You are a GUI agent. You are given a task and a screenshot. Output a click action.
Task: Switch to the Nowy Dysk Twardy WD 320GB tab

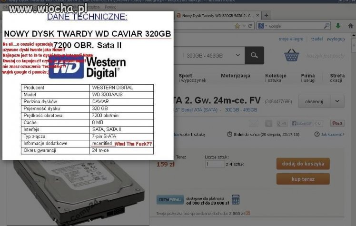tap(218, 16)
